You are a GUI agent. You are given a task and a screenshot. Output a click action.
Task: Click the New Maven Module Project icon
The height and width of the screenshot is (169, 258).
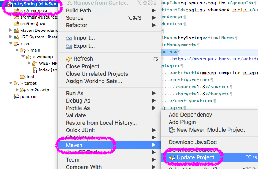[x=172, y=130]
